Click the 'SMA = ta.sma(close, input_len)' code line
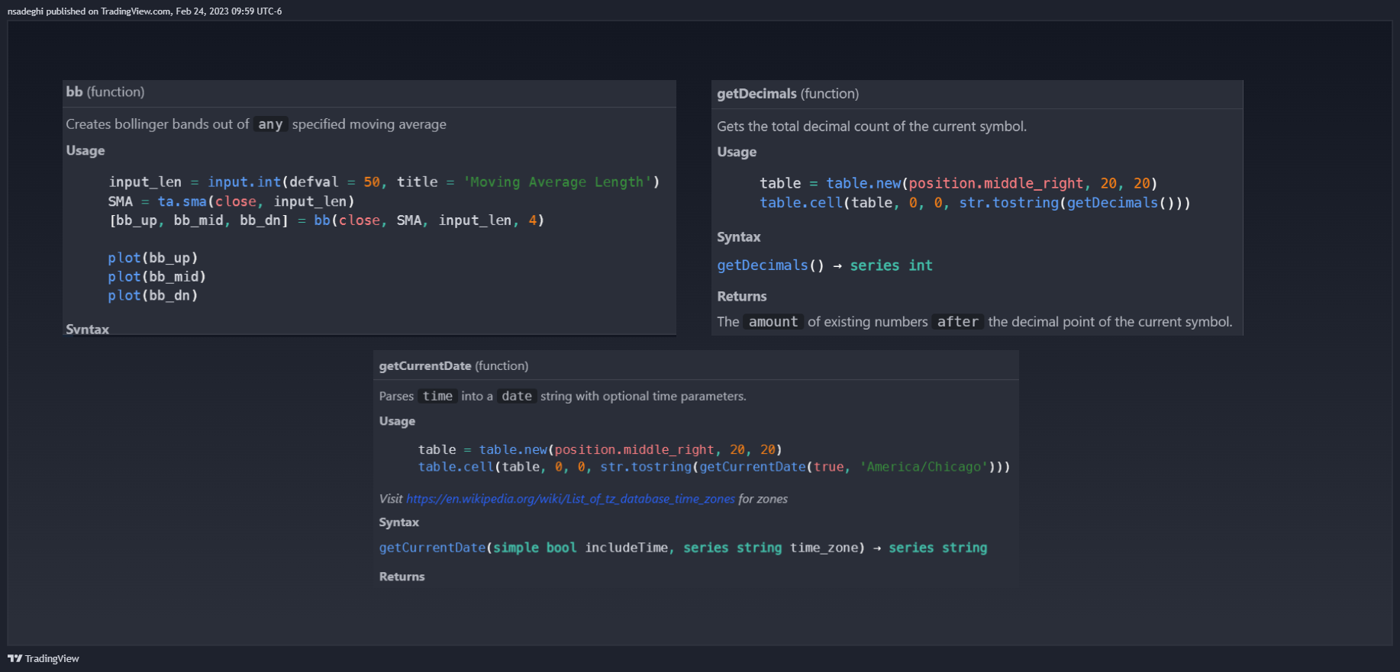 [x=231, y=201]
